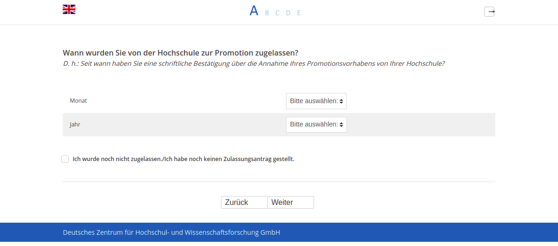Switch language via the UK flag icon
Screen dimensions: 558x246
point(69,10)
